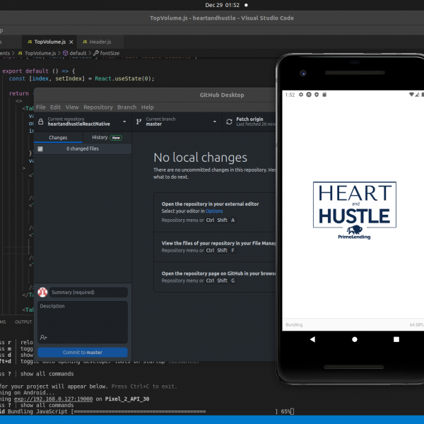Open the Repository menu in GitHub Desktop
This screenshot has width=424, height=424.
tap(98, 107)
